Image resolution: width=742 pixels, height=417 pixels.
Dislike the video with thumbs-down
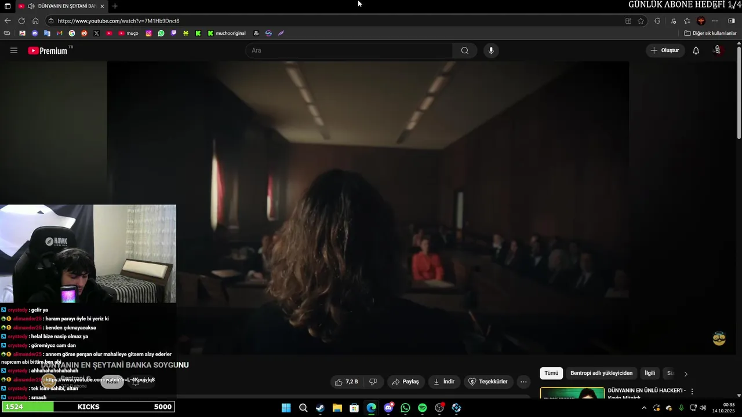click(373, 382)
